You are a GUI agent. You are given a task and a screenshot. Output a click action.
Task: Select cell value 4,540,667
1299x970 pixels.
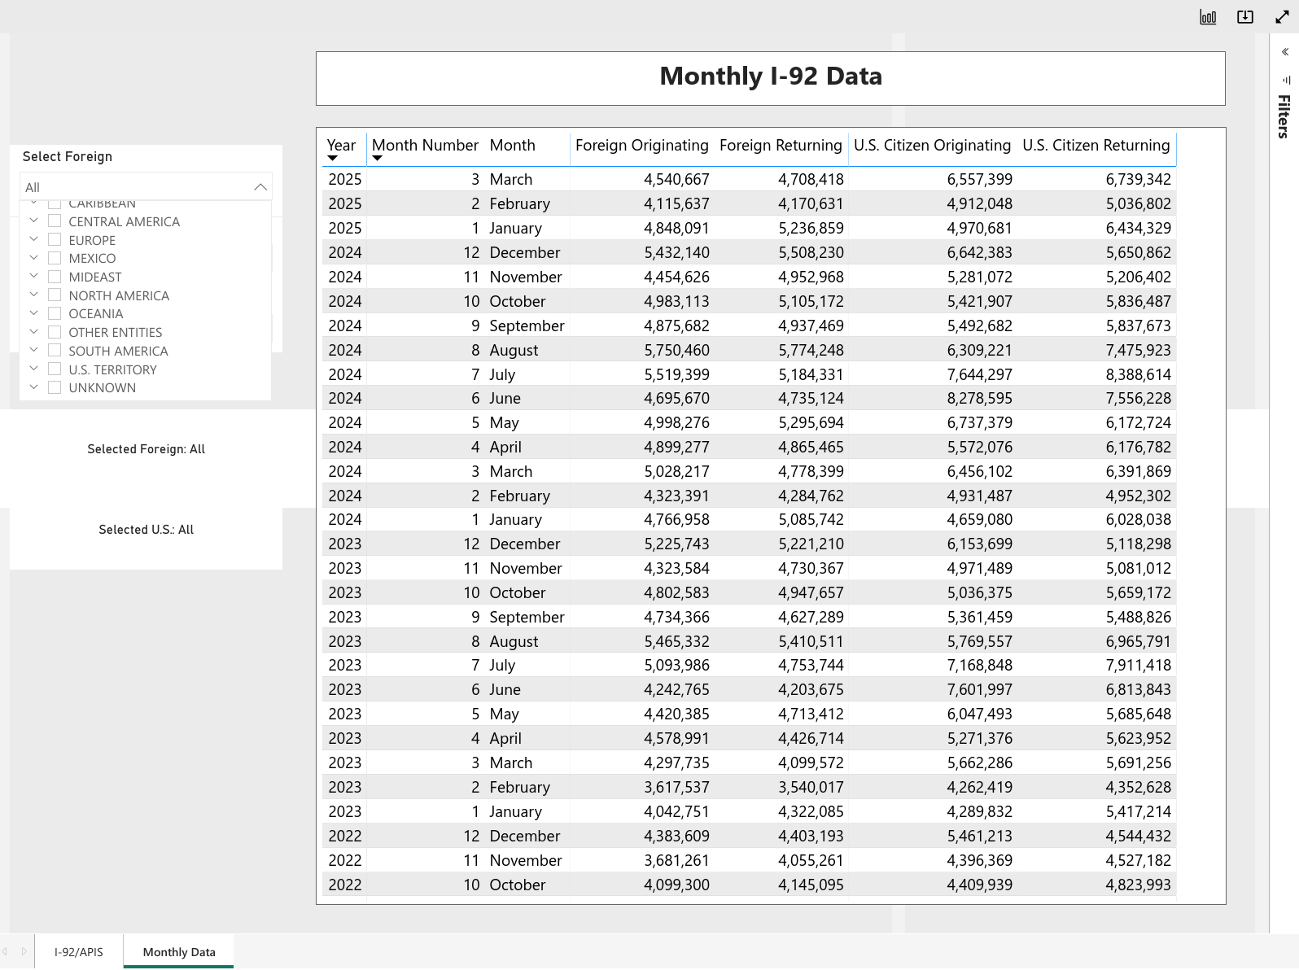(x=677, y=179)
